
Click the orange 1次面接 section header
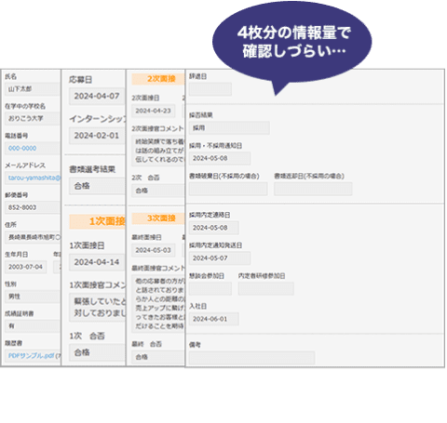97,221
